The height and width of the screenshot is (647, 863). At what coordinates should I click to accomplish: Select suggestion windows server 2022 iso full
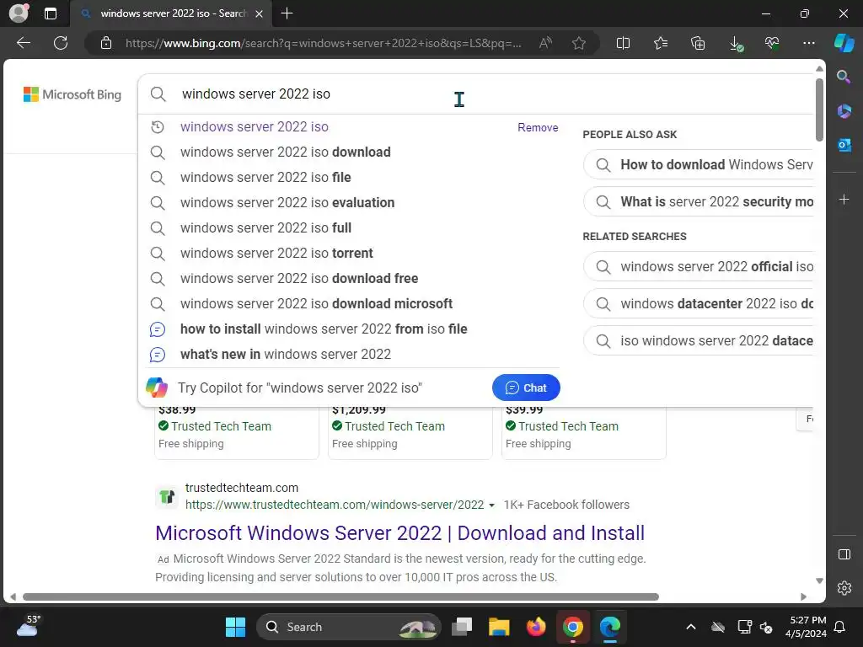[265, 227]
